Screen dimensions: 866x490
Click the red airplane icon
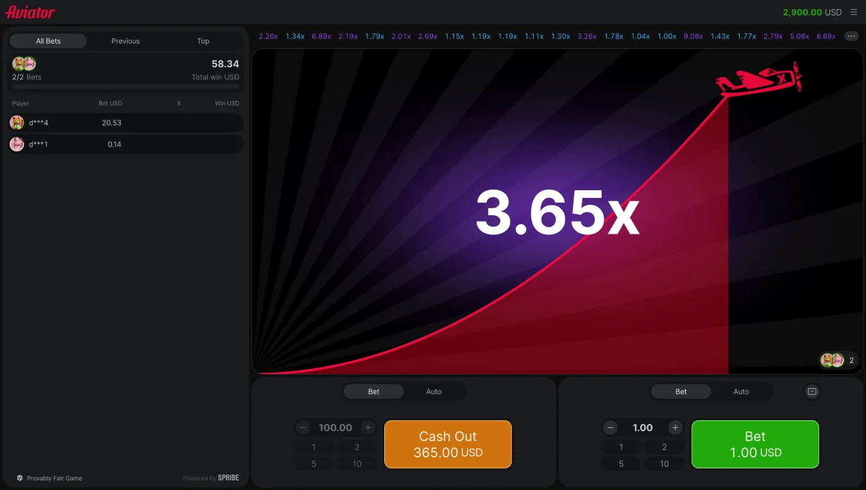pos(758,81)
